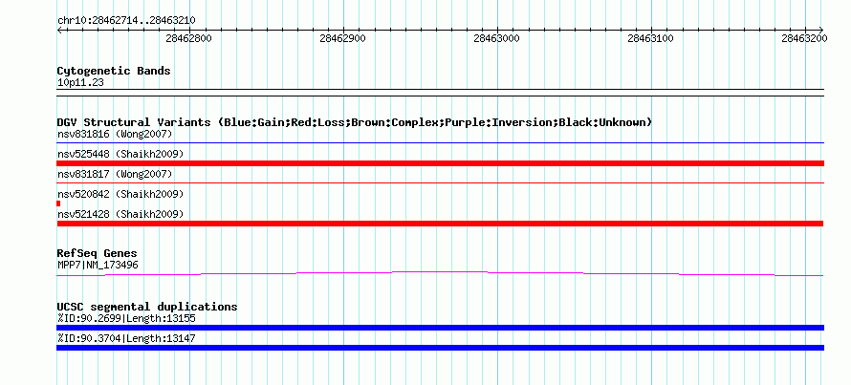Click the 28463000 ruler position label
The height and width of the screenshot is (385, 851).
(496, 38)
